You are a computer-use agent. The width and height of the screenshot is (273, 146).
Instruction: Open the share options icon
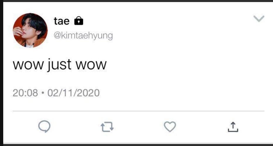coord(233,127)
